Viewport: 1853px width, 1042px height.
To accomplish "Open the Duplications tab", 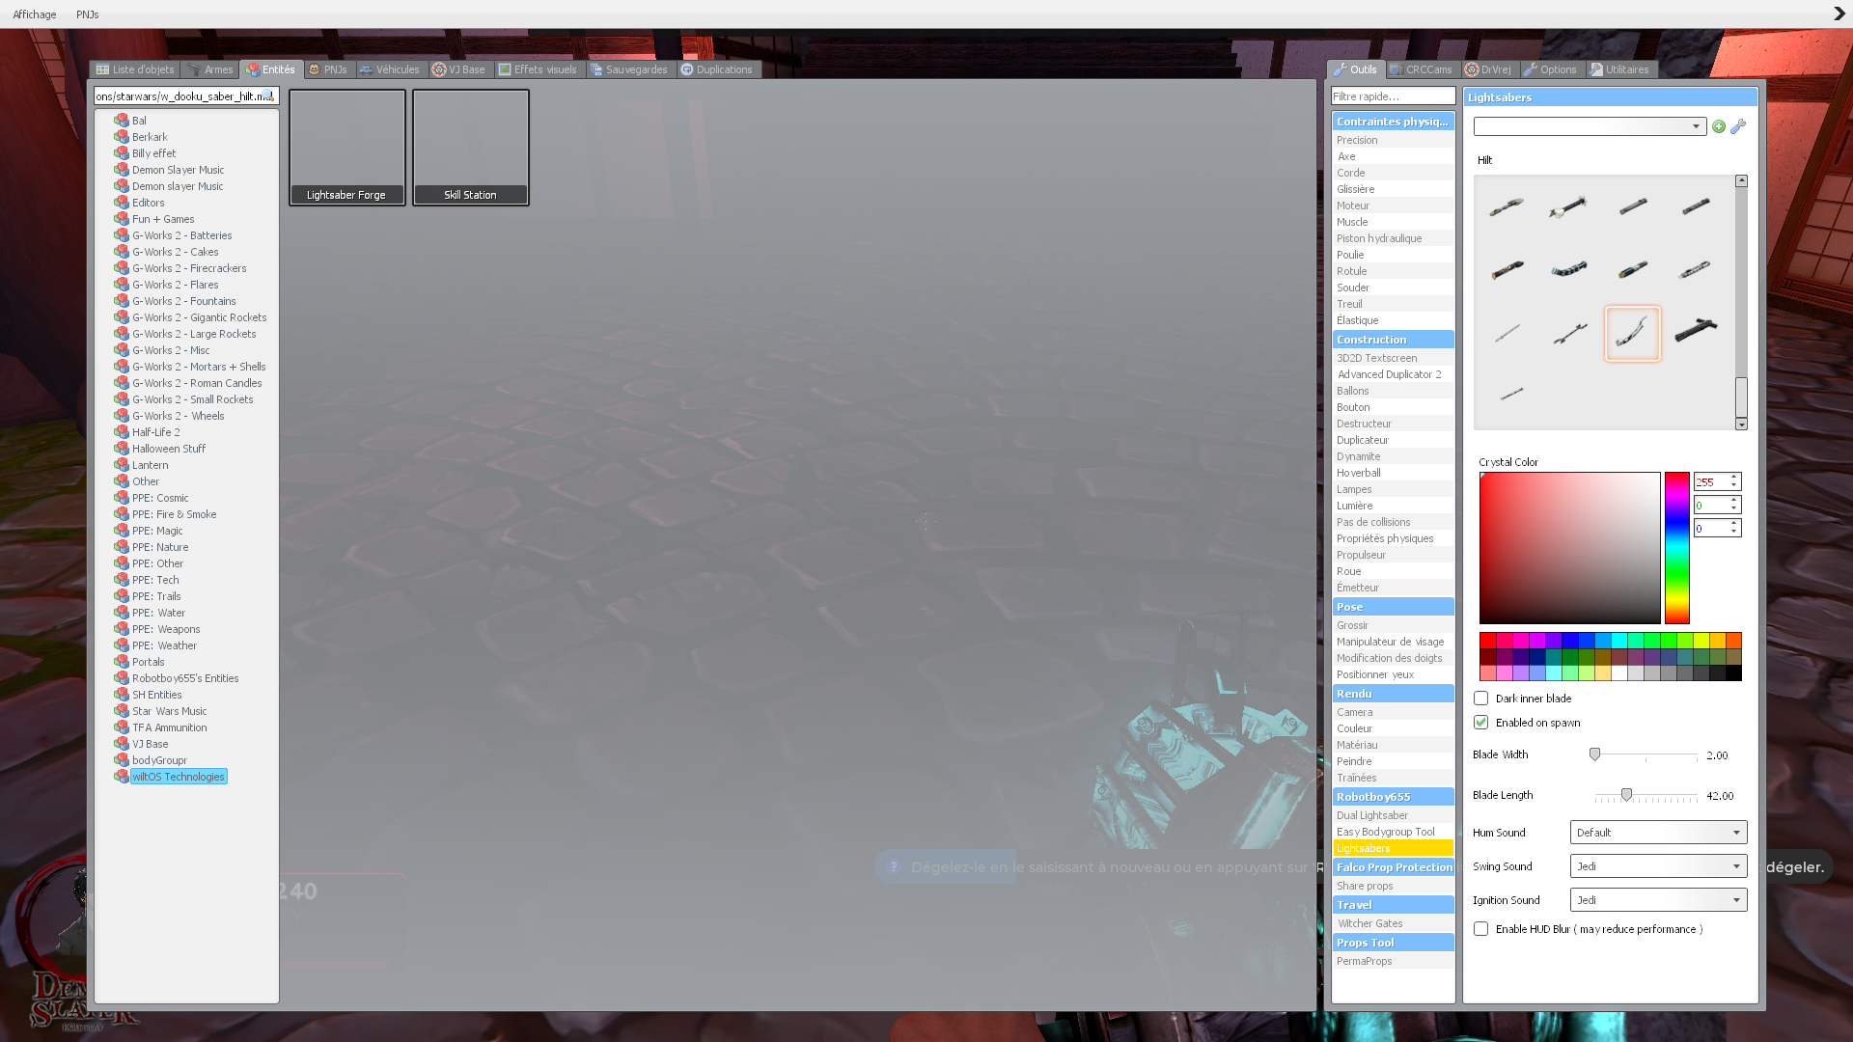I will click(717, 69).
